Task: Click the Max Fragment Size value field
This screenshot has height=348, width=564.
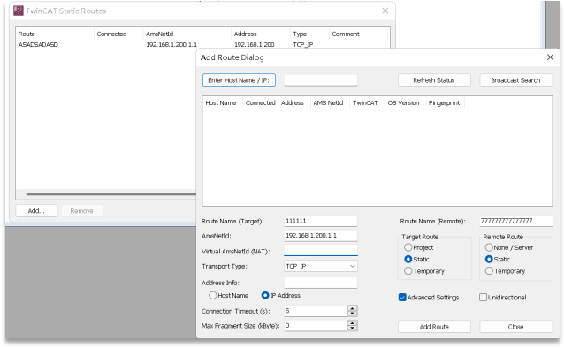Action: point(316,326)
